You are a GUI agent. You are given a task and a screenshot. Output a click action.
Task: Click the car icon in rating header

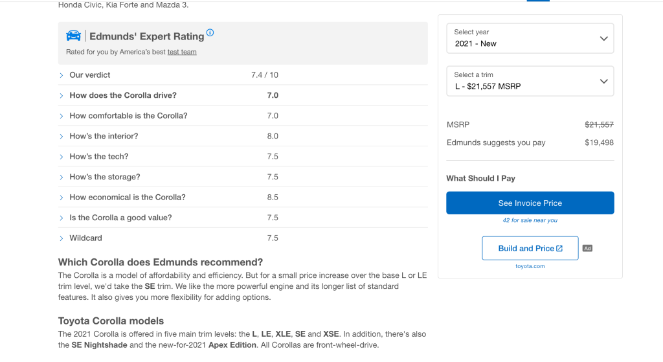[74, 36]
